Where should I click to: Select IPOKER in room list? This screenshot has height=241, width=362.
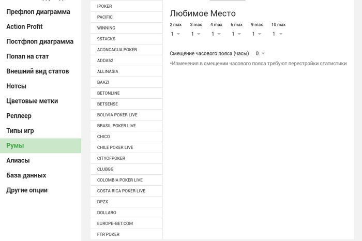click(126, 6)
